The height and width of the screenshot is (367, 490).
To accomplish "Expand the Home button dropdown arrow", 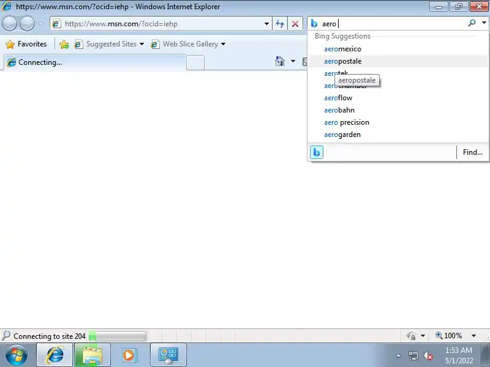I will (x=293, y=61).
